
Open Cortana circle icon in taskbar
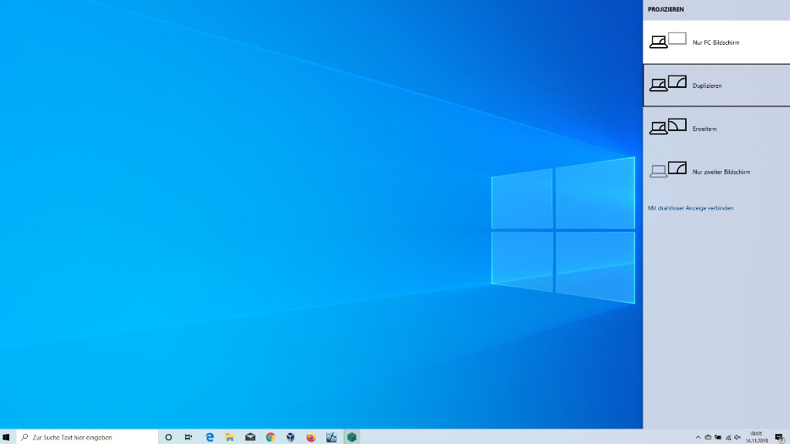[169, 437]
